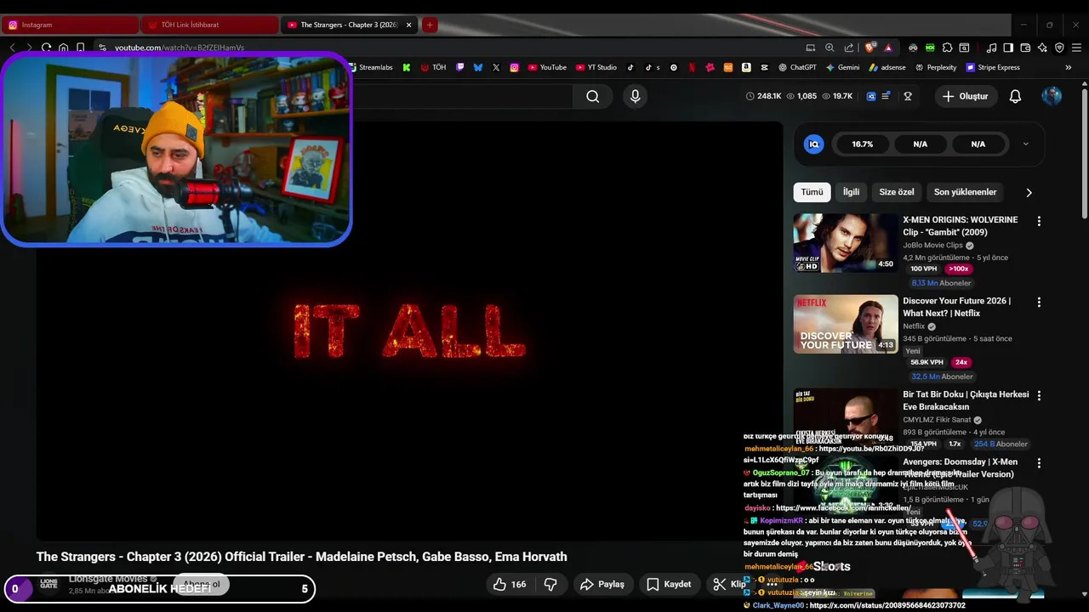Click the Paylaş share button

(602, 584)
